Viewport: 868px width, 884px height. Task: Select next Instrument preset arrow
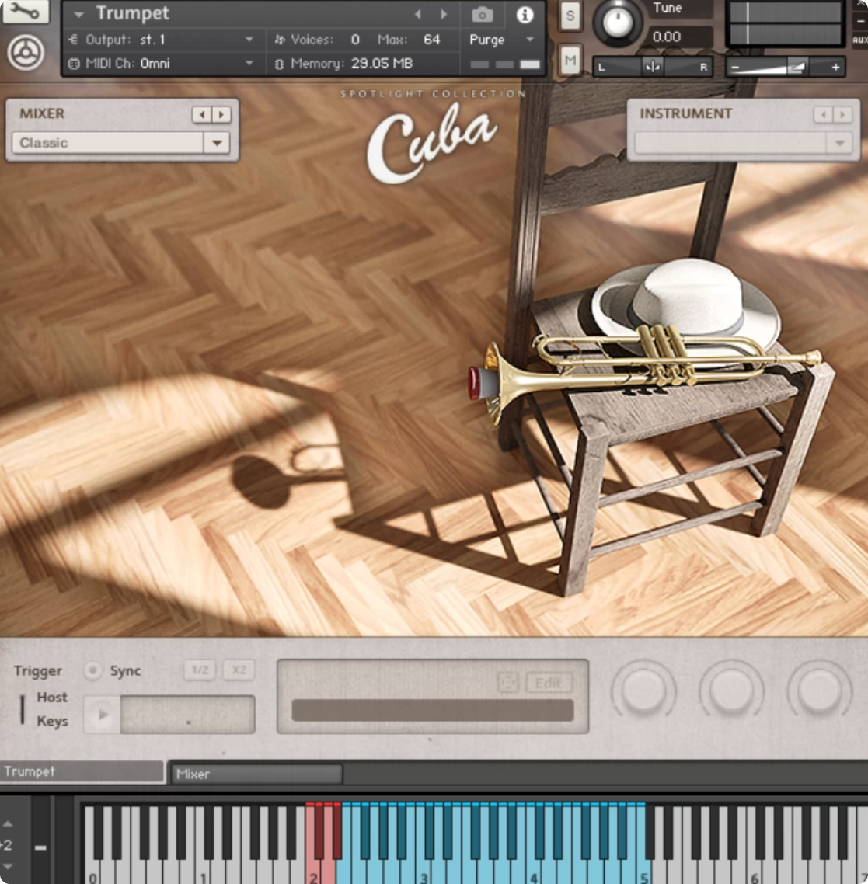point(843,114)
